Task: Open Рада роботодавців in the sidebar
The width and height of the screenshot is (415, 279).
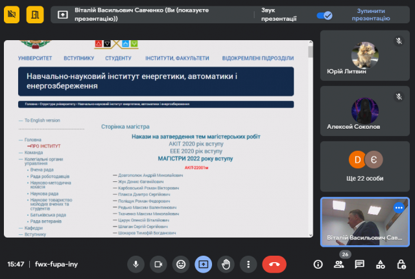Action: click(x=50, y=176)
